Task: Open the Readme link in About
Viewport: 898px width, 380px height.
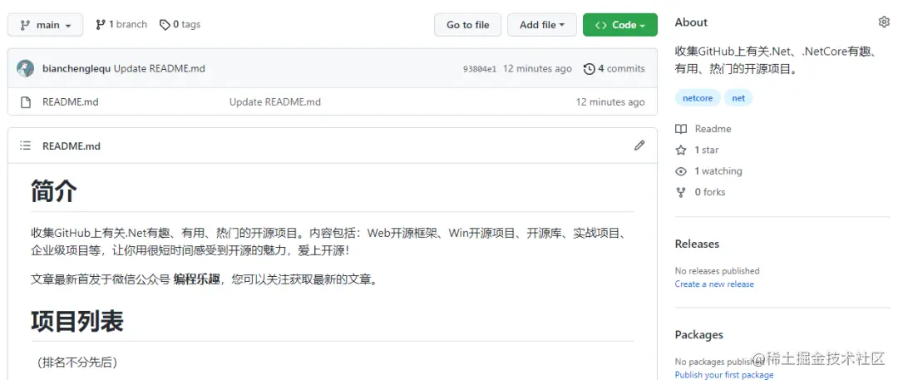Action: (713, 129)
